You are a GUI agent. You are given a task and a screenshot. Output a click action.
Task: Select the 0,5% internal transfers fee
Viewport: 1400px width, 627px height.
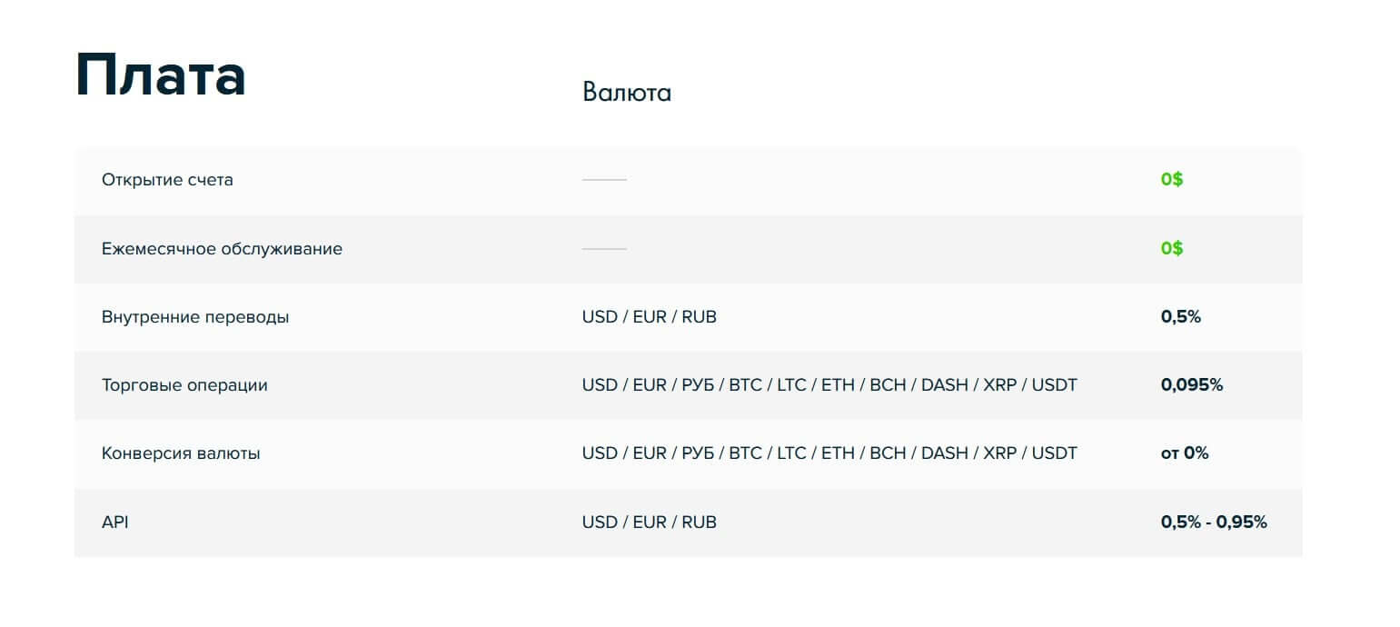point(1181,317)
